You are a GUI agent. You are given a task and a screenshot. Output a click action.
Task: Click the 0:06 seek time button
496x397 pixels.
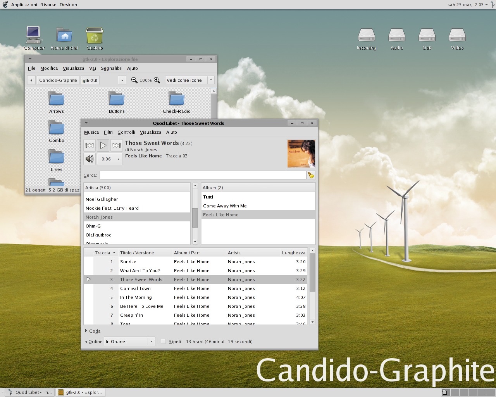pos(110,159)
